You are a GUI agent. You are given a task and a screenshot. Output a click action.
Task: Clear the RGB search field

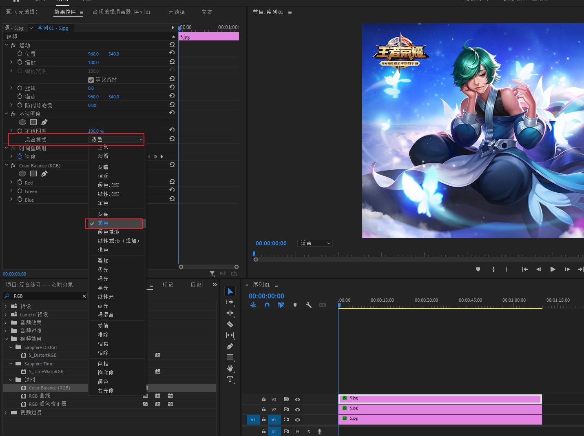point(84,296)
